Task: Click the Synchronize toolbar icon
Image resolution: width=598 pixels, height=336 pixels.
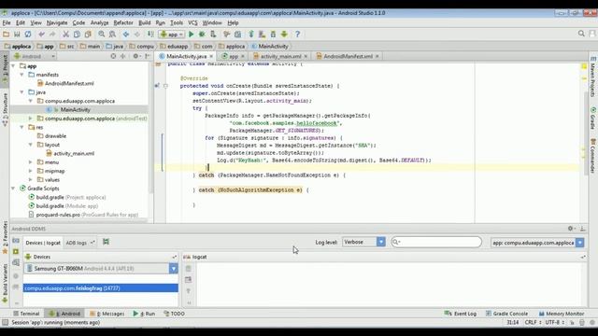Action: (x=28, y=35)
